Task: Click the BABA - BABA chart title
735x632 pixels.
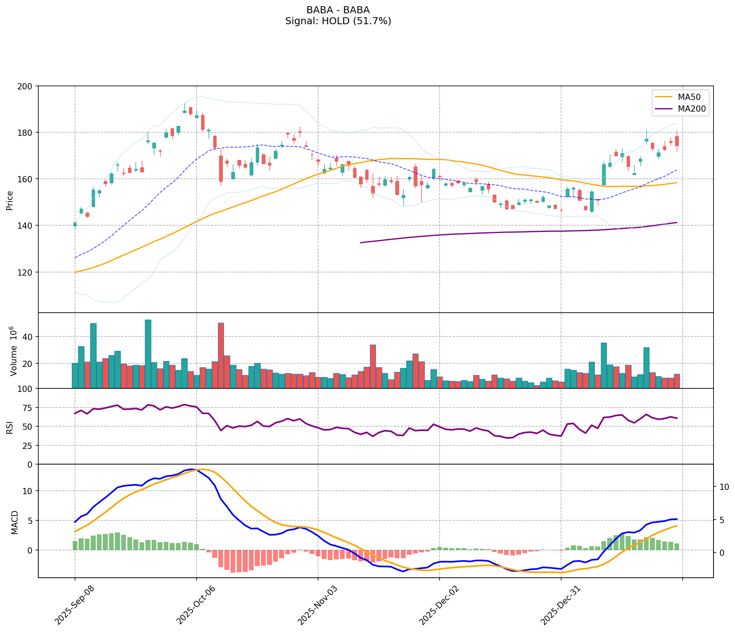Action: [338, 10]
